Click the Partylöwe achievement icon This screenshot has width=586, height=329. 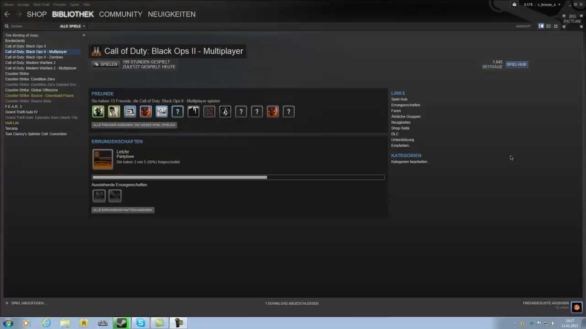103,159
